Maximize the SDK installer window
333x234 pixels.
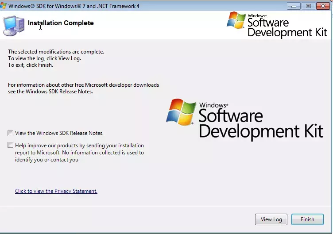(x=308, y=6)
